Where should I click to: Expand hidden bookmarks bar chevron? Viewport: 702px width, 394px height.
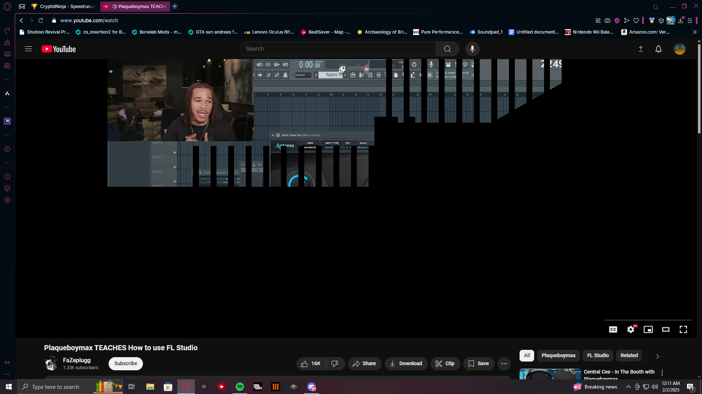point(695,32)
